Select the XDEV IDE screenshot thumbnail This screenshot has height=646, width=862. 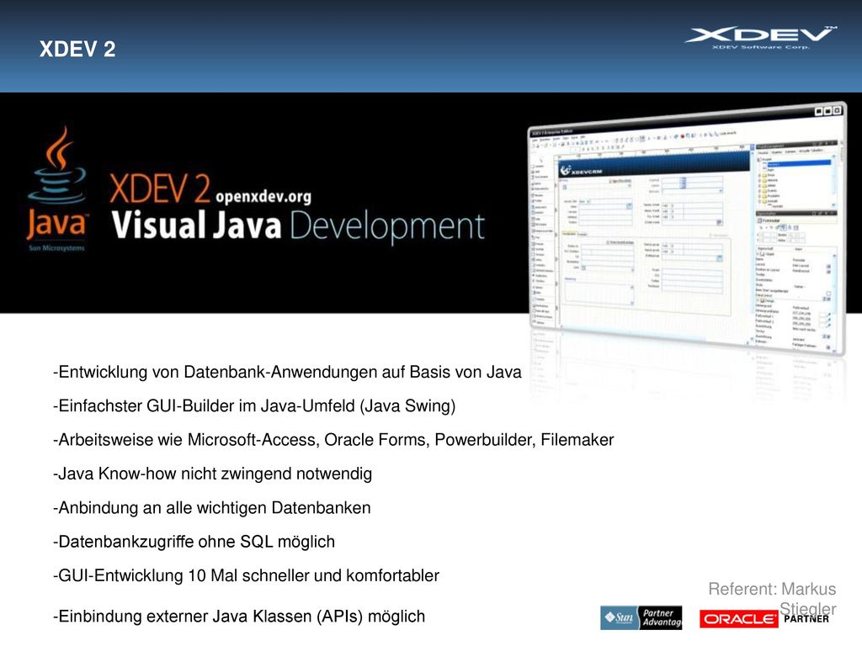click(687, 228)
